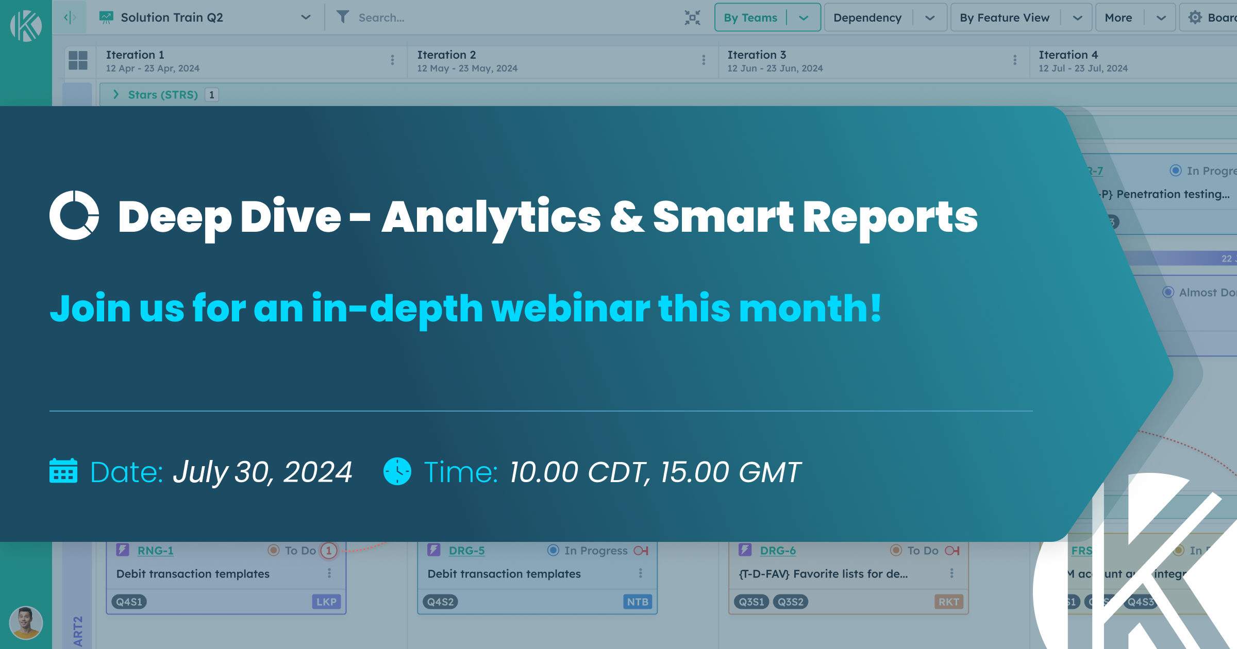The image size is (1237, 649).
Task: Expand the Dependency dropdown arrow
Action: 930,18
